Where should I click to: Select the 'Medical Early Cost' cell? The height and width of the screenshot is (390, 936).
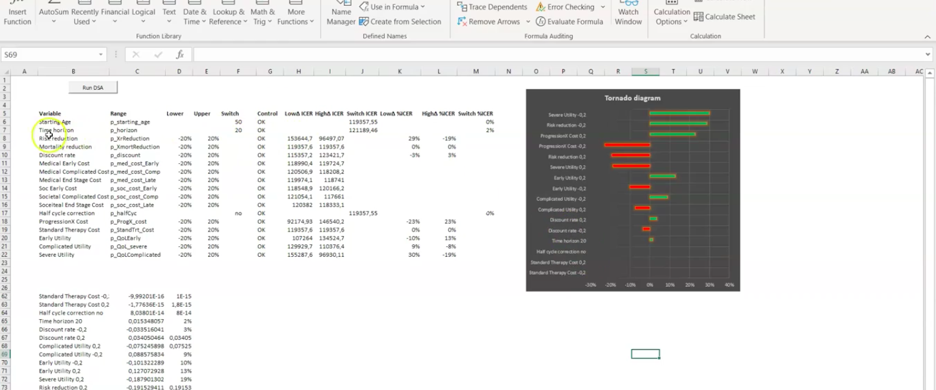pos(73,164)
